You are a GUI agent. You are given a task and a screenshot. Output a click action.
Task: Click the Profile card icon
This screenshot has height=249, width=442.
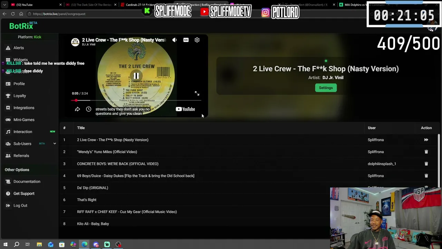[8, 84]
